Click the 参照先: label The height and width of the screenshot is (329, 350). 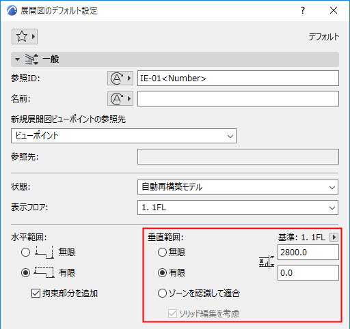tap(25, 156)
